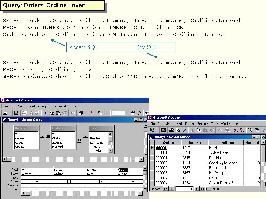Cut selection with scissors in design toolbar

click(45, 113)
